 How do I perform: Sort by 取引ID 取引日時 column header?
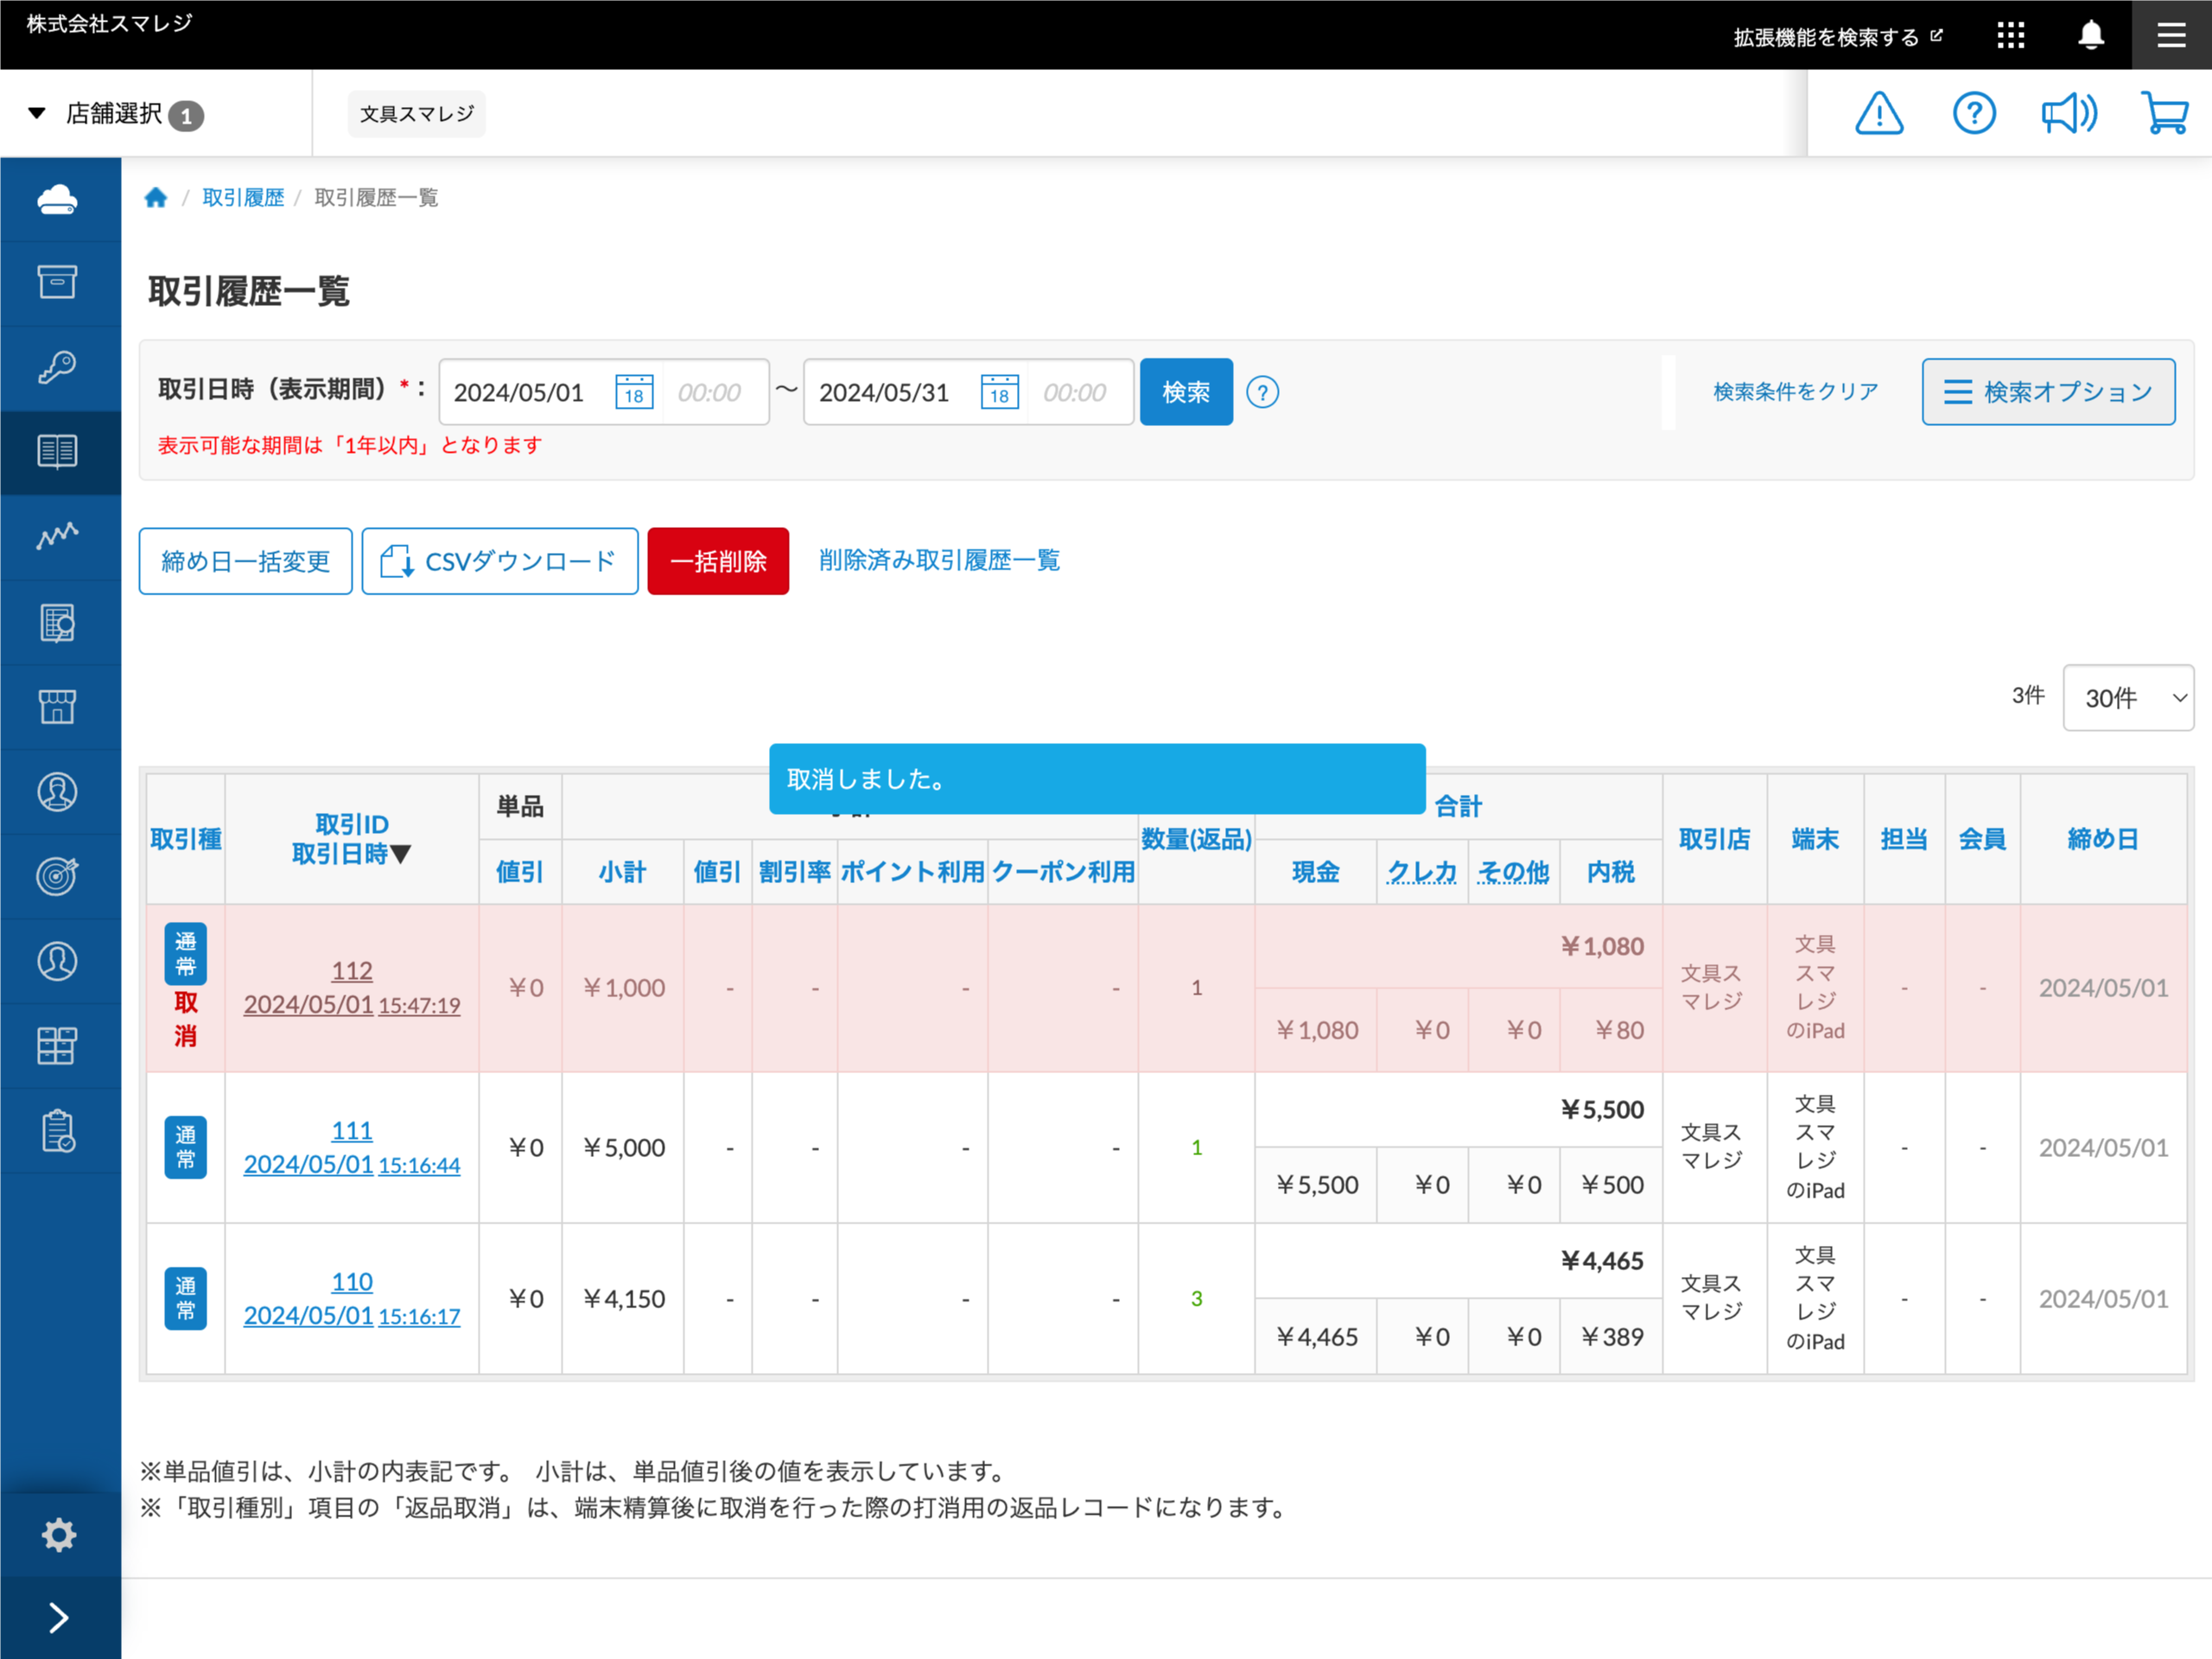coord(352,839)
